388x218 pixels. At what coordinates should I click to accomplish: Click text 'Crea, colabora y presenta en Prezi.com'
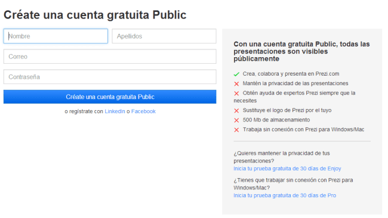pos(291,74)
